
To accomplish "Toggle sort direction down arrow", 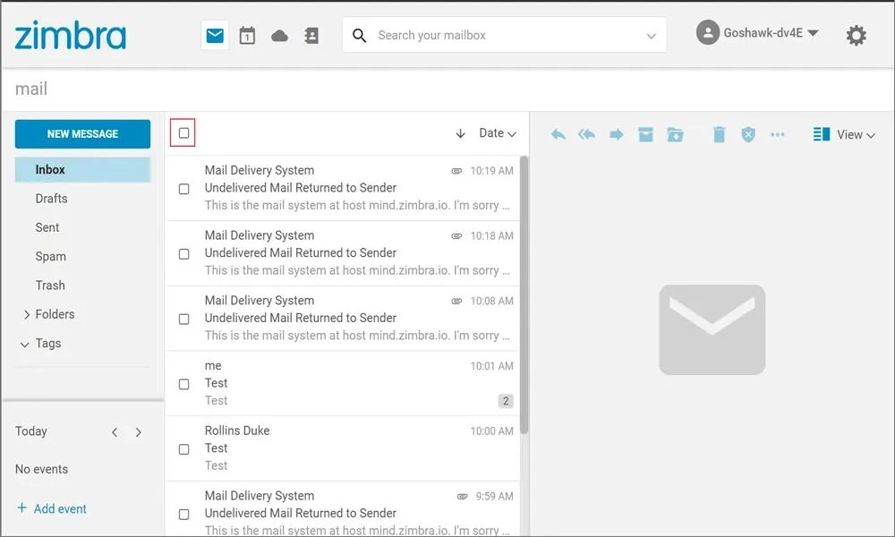I will pyautogui.click(x=461, y=133).
